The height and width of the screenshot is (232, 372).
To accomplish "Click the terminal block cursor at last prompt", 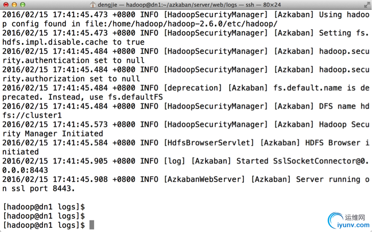I will (x=92, y=225).
